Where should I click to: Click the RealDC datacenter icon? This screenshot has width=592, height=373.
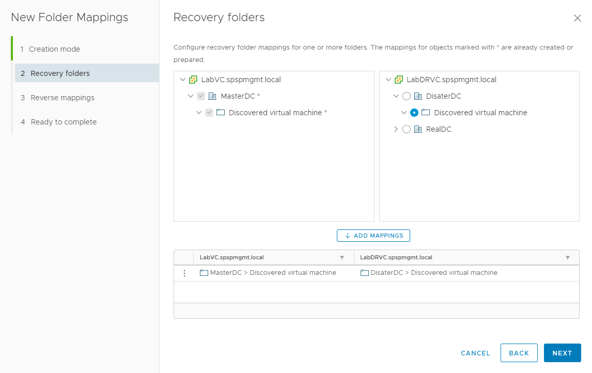(x=418, y=129)
